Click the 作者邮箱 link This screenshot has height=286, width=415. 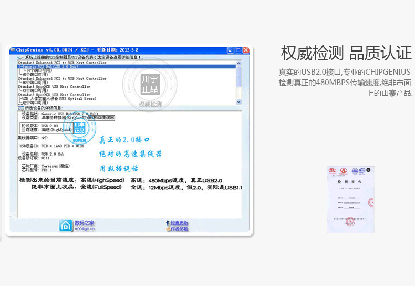point(179,229)
